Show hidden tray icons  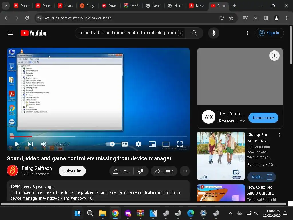231,213
